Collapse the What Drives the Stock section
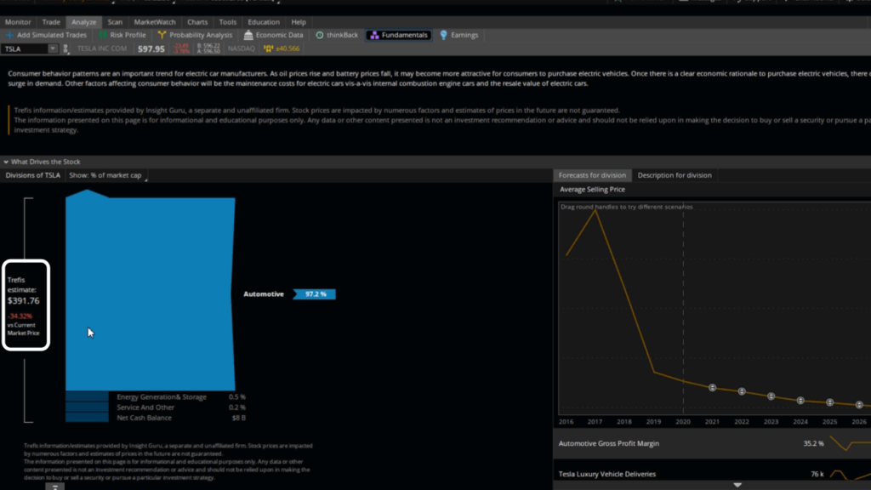Viewport: 871px width, 490px height. pyautogui.click(x=6, y=162)
